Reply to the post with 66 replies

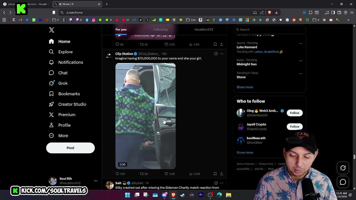coord(120,44)
